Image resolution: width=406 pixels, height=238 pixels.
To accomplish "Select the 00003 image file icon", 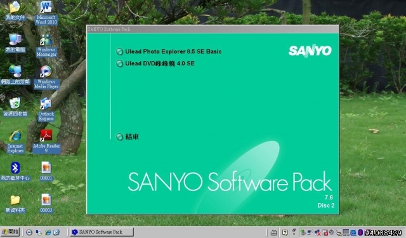I will (x=46, y=203).
